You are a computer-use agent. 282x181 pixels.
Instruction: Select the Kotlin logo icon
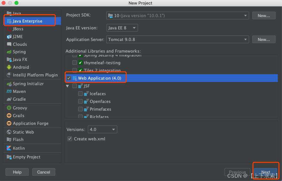click(9, 148)
